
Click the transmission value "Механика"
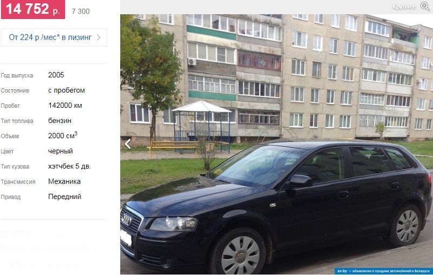(64, 181)
